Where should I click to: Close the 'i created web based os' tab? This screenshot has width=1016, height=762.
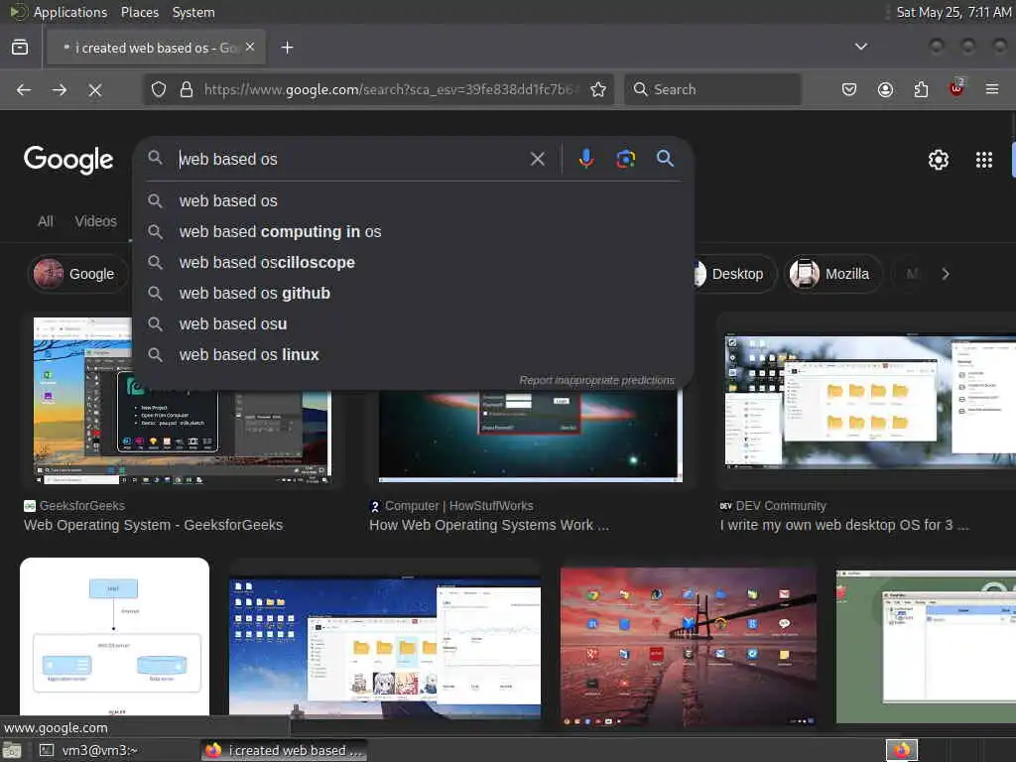click(x=250, y=48)
